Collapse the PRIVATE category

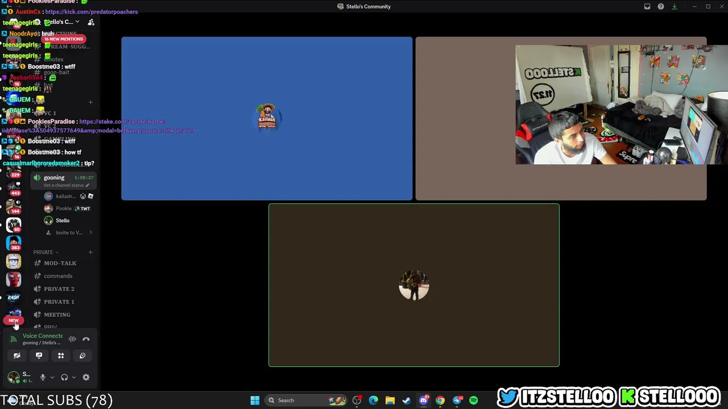pos(45,252)
